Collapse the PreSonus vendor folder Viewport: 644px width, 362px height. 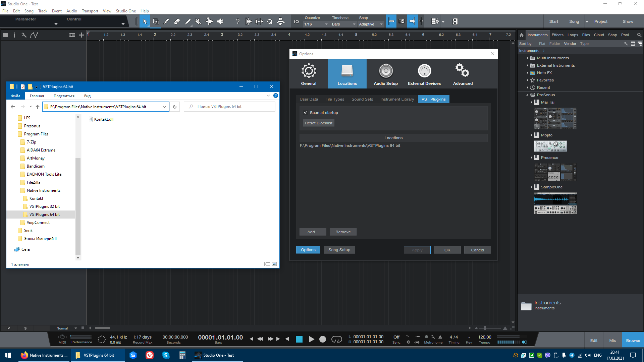(527, 95)
